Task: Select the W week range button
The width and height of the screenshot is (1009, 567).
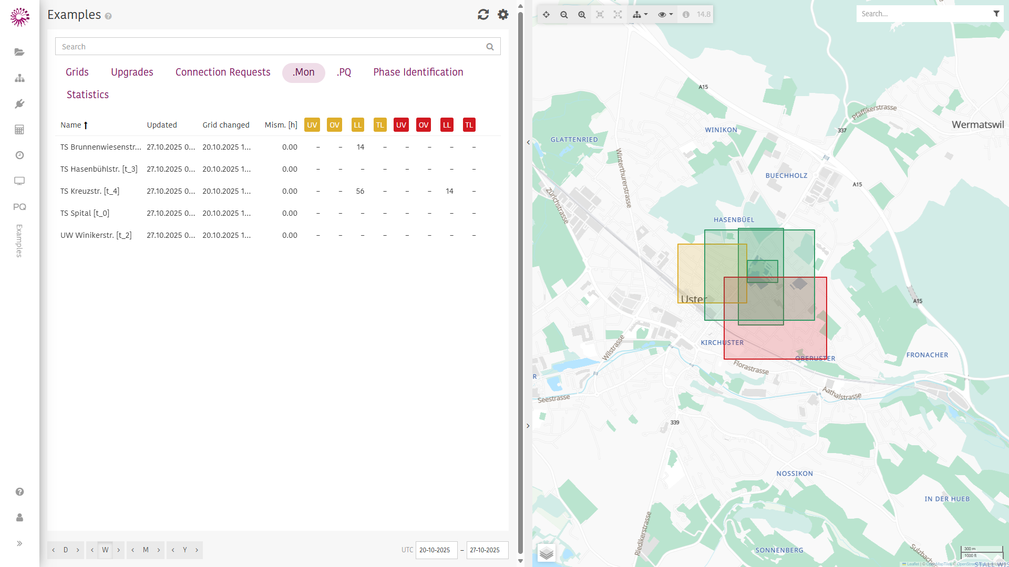Action: tap(105, 550)
